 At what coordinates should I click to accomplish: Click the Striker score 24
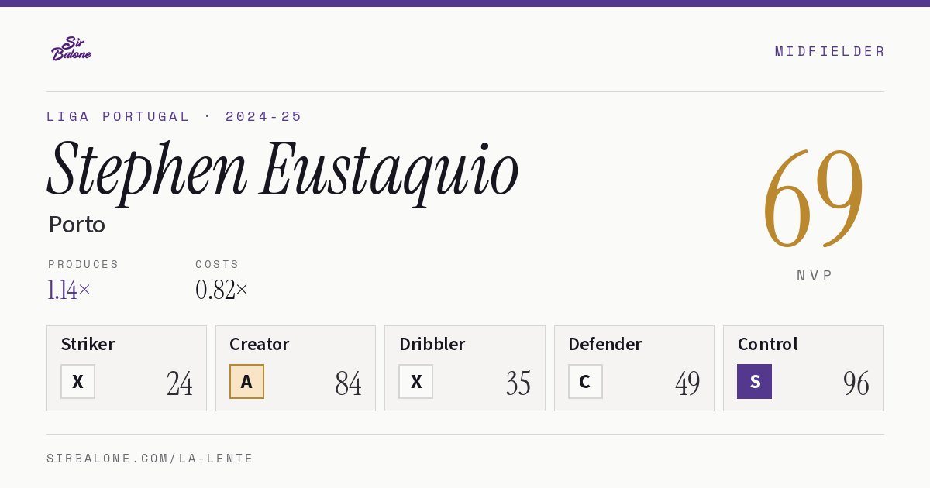pos(180,383)
